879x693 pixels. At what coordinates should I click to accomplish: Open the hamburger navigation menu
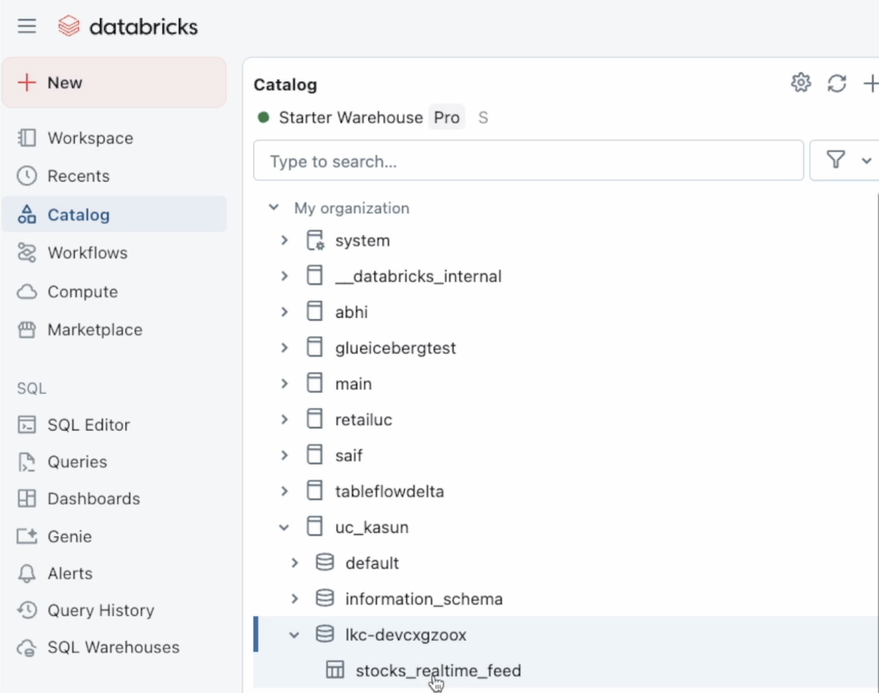coord(27,26)
